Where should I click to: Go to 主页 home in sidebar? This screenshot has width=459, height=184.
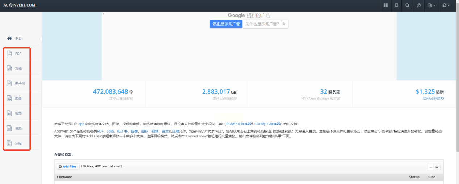tap(14, 38)
